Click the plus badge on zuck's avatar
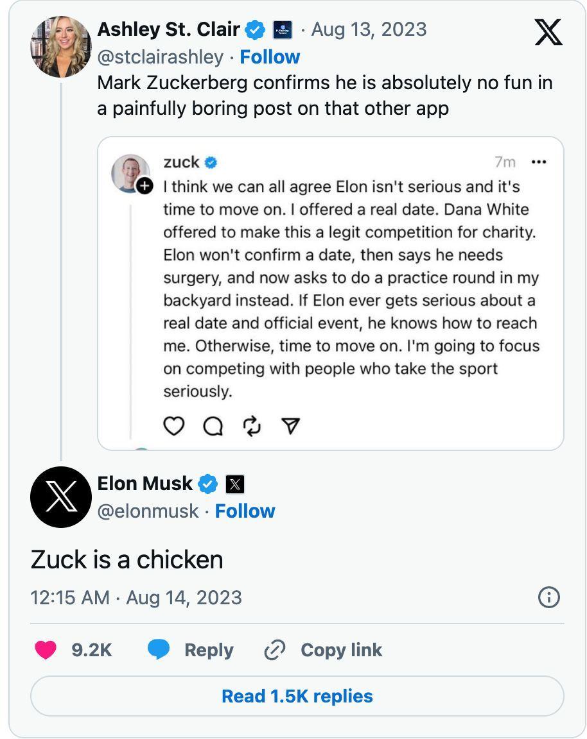Image resolution: width=587 pixels, height=739 pixels. [145, 186]
